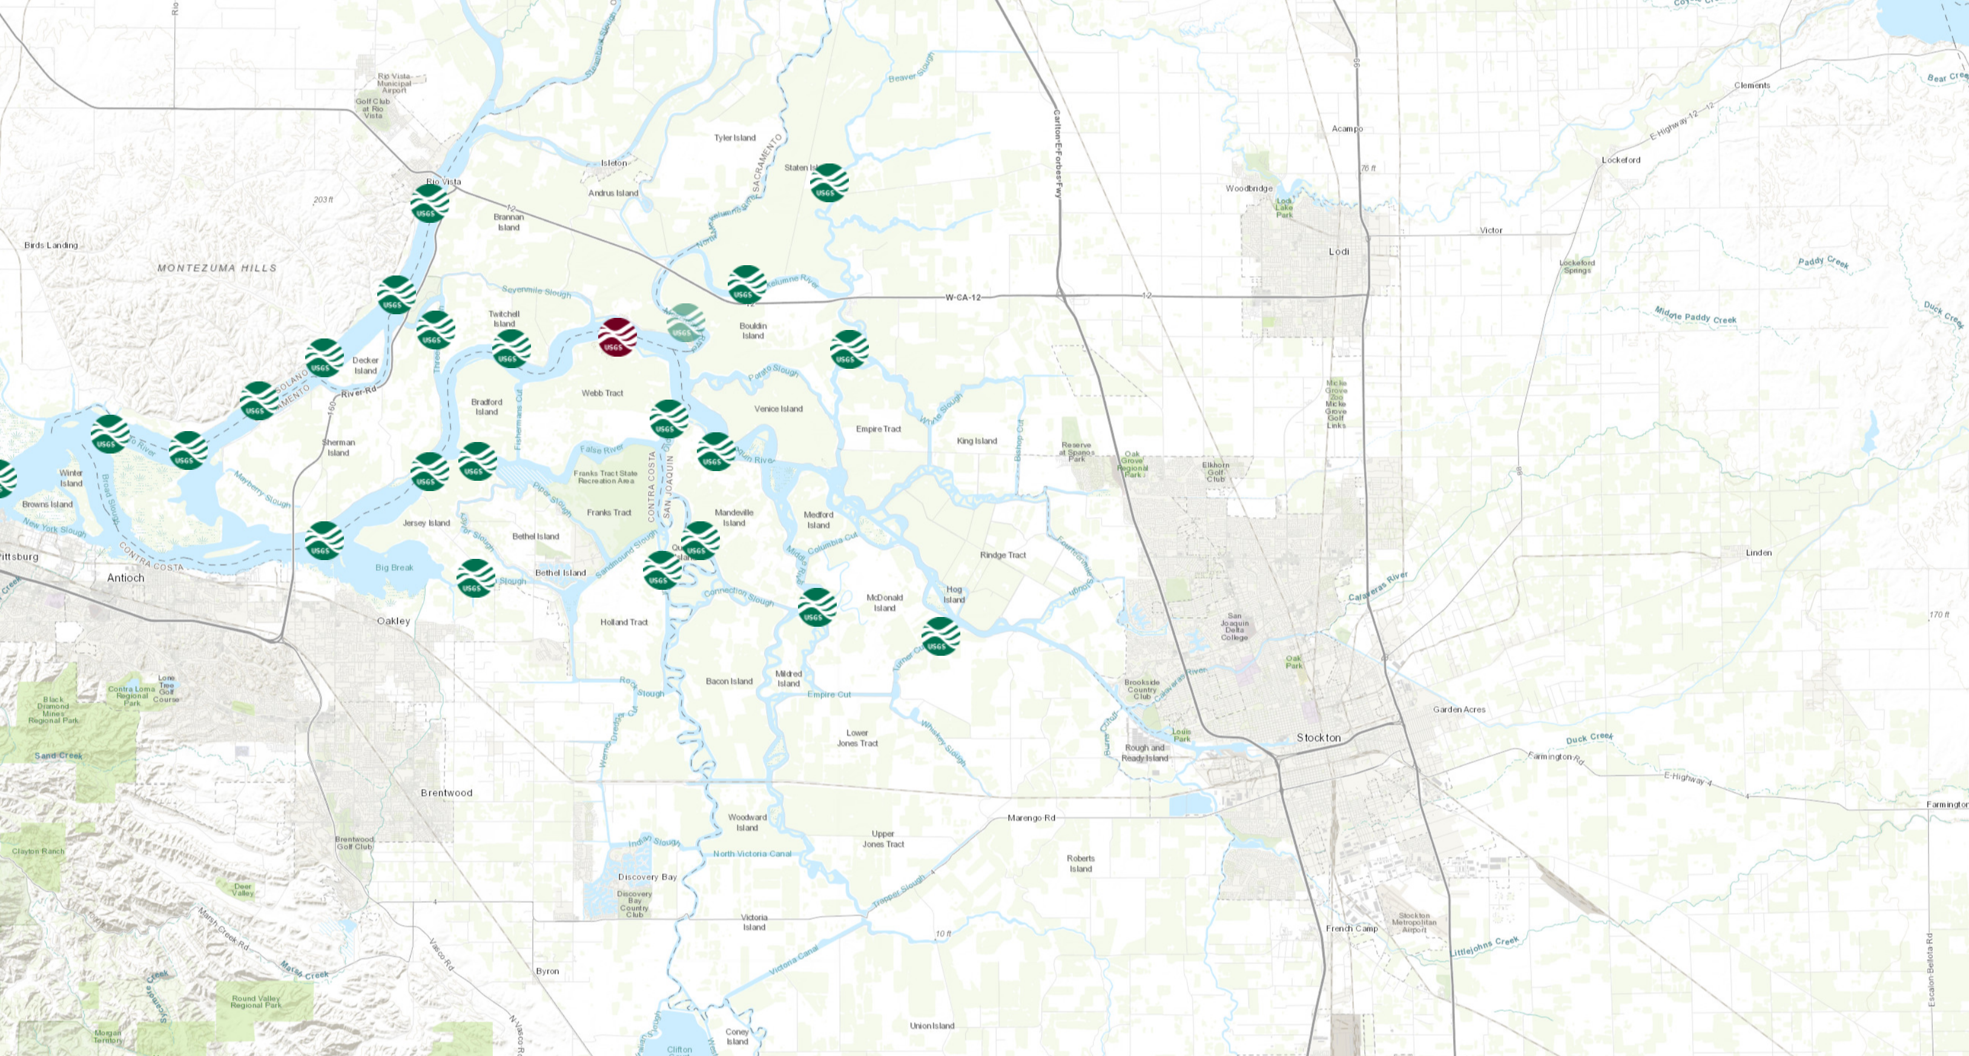Click the Lodi city label

click(x=1339, y=251)
